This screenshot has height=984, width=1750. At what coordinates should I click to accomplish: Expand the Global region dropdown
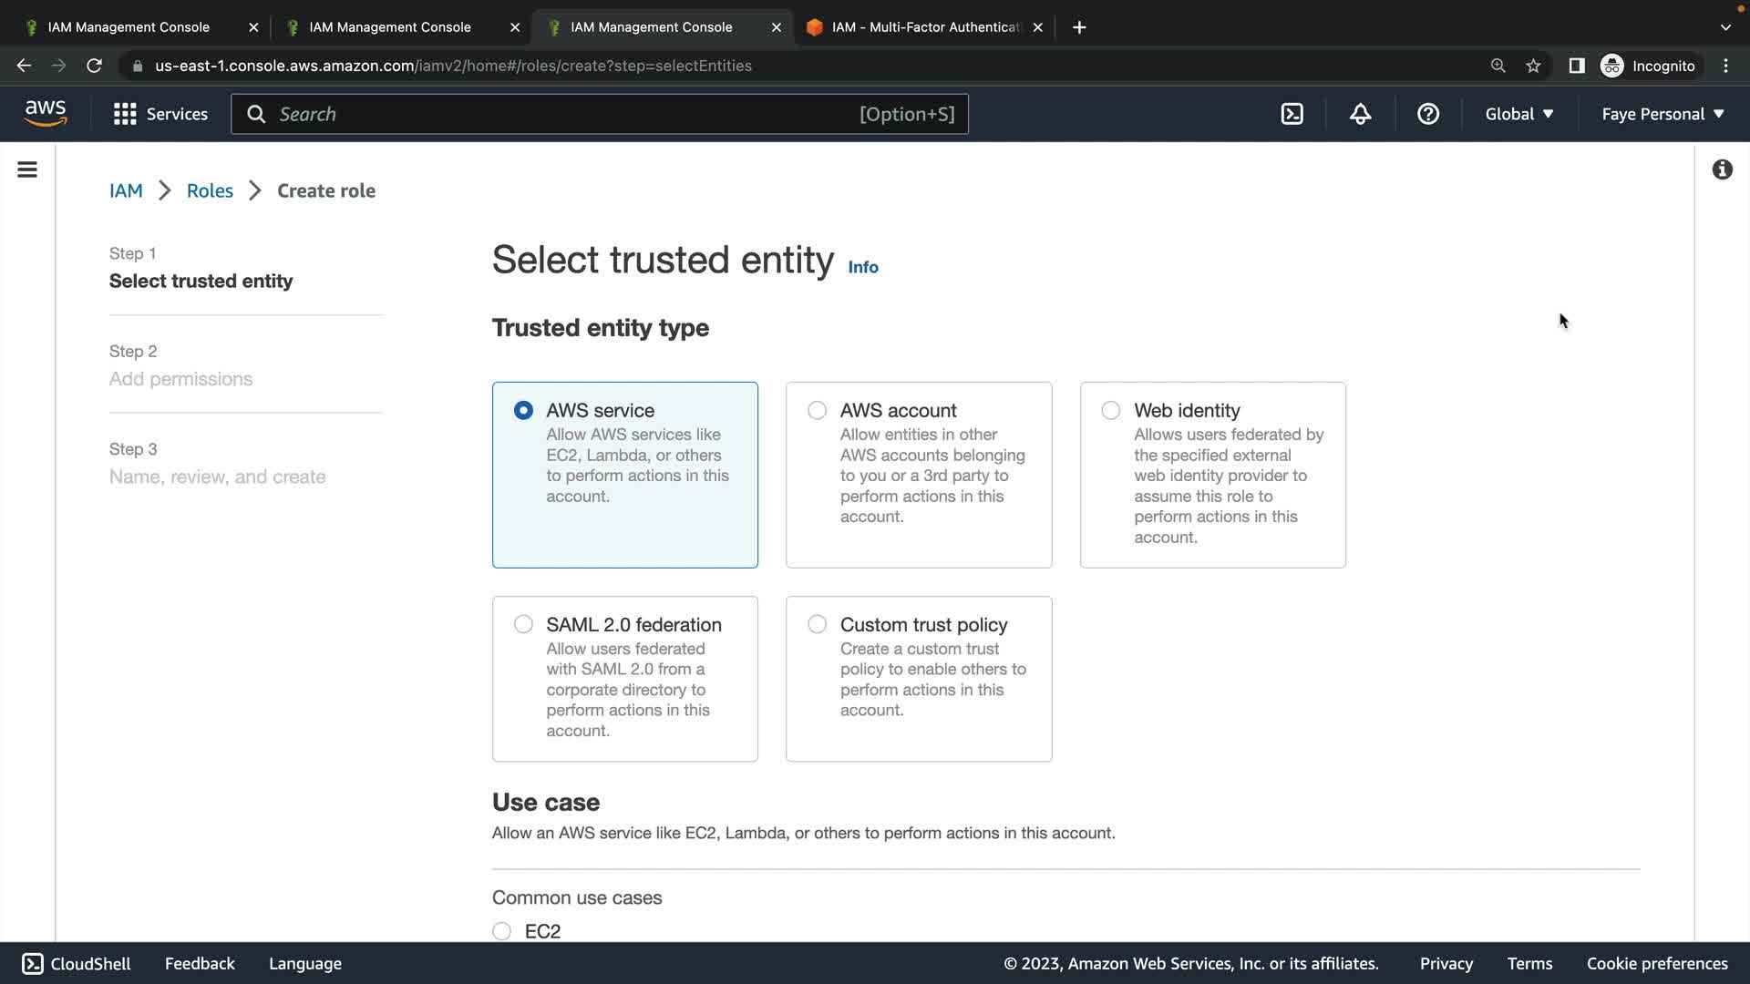pyautogui.click(x=1518, y=114)
